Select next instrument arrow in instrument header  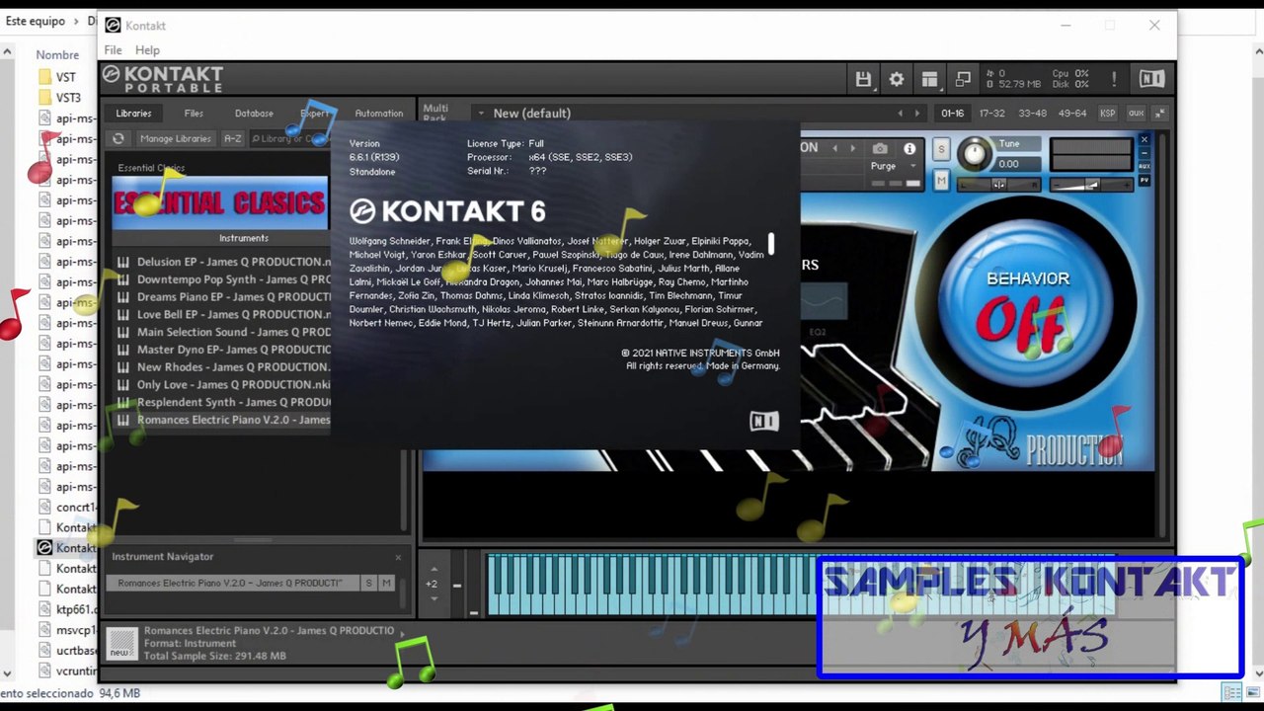pos(852,148)
